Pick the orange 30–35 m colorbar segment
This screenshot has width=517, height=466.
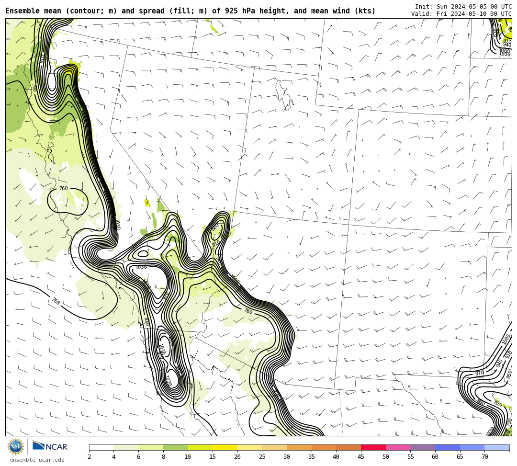(x=299, y=447)
